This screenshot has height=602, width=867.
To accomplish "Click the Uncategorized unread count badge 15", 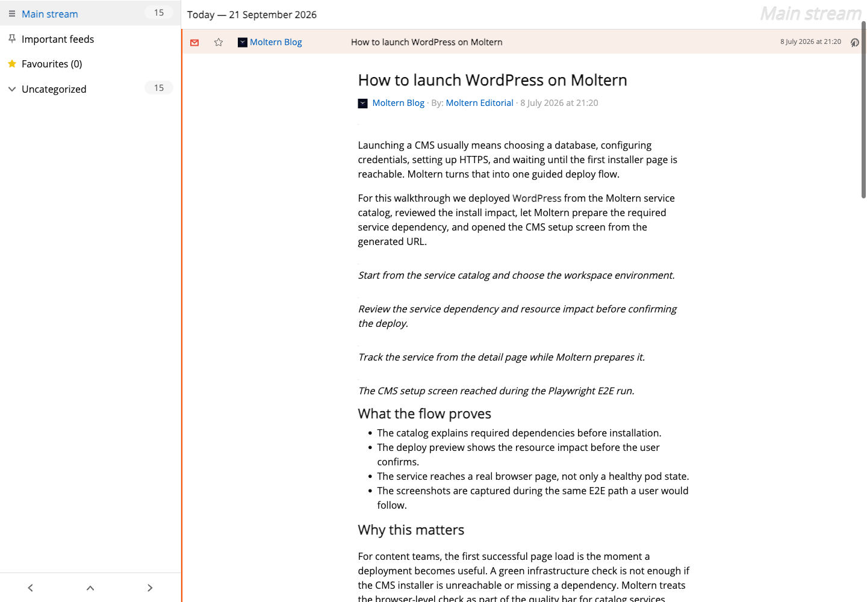I will pyautogui.click(x=159, y=88).
